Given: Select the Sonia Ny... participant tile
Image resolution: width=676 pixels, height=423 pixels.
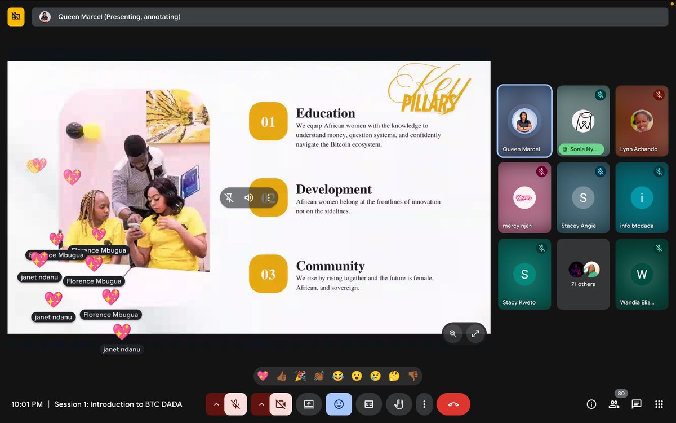Looking at the screenshot, I should pyautogui.click(x=583, y=121).
